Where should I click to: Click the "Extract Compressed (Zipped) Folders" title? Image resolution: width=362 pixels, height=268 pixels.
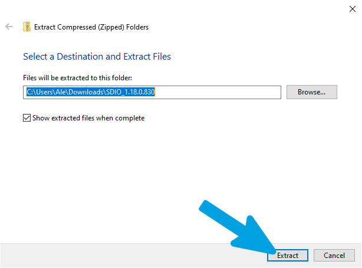click(91, 27)
